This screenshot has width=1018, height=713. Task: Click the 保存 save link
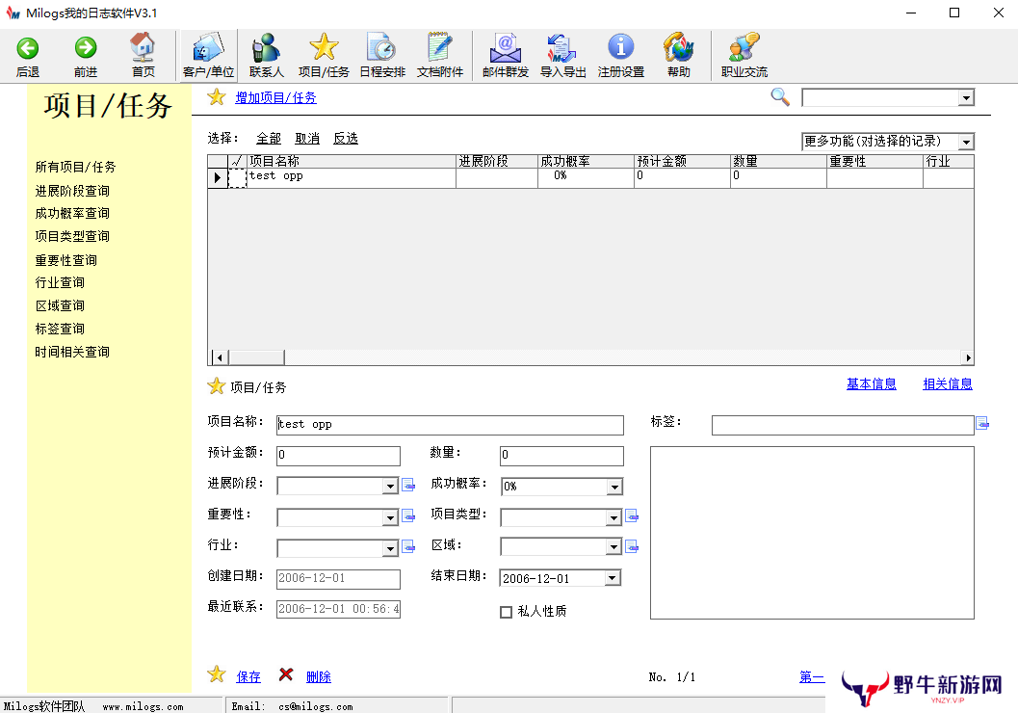point(248,676)
